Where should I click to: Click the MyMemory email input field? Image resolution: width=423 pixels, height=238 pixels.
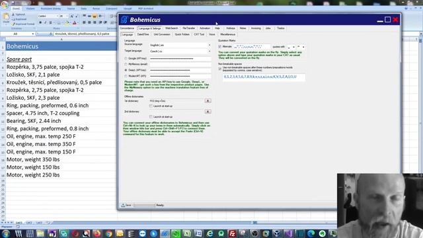[x=180, y=65]
